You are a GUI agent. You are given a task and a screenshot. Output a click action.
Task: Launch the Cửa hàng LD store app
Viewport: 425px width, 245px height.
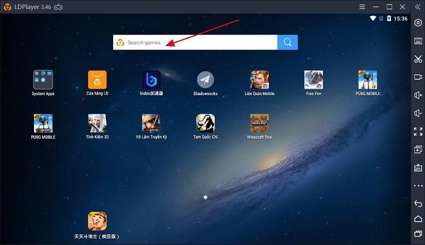click(97, 80)
